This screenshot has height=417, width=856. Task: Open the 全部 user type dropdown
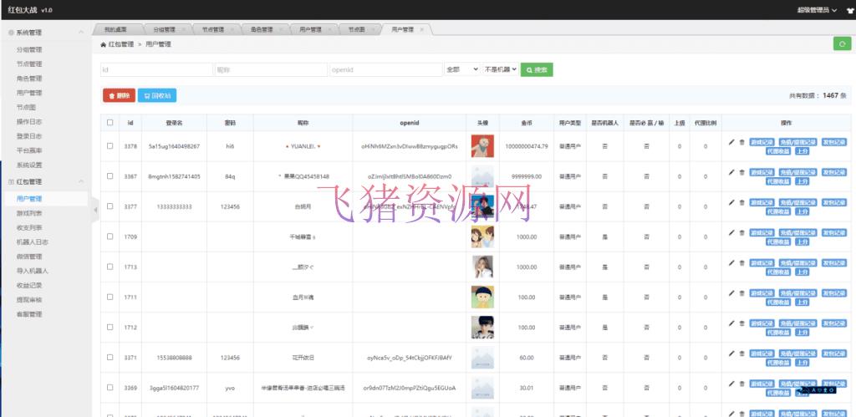pos(462,69)
